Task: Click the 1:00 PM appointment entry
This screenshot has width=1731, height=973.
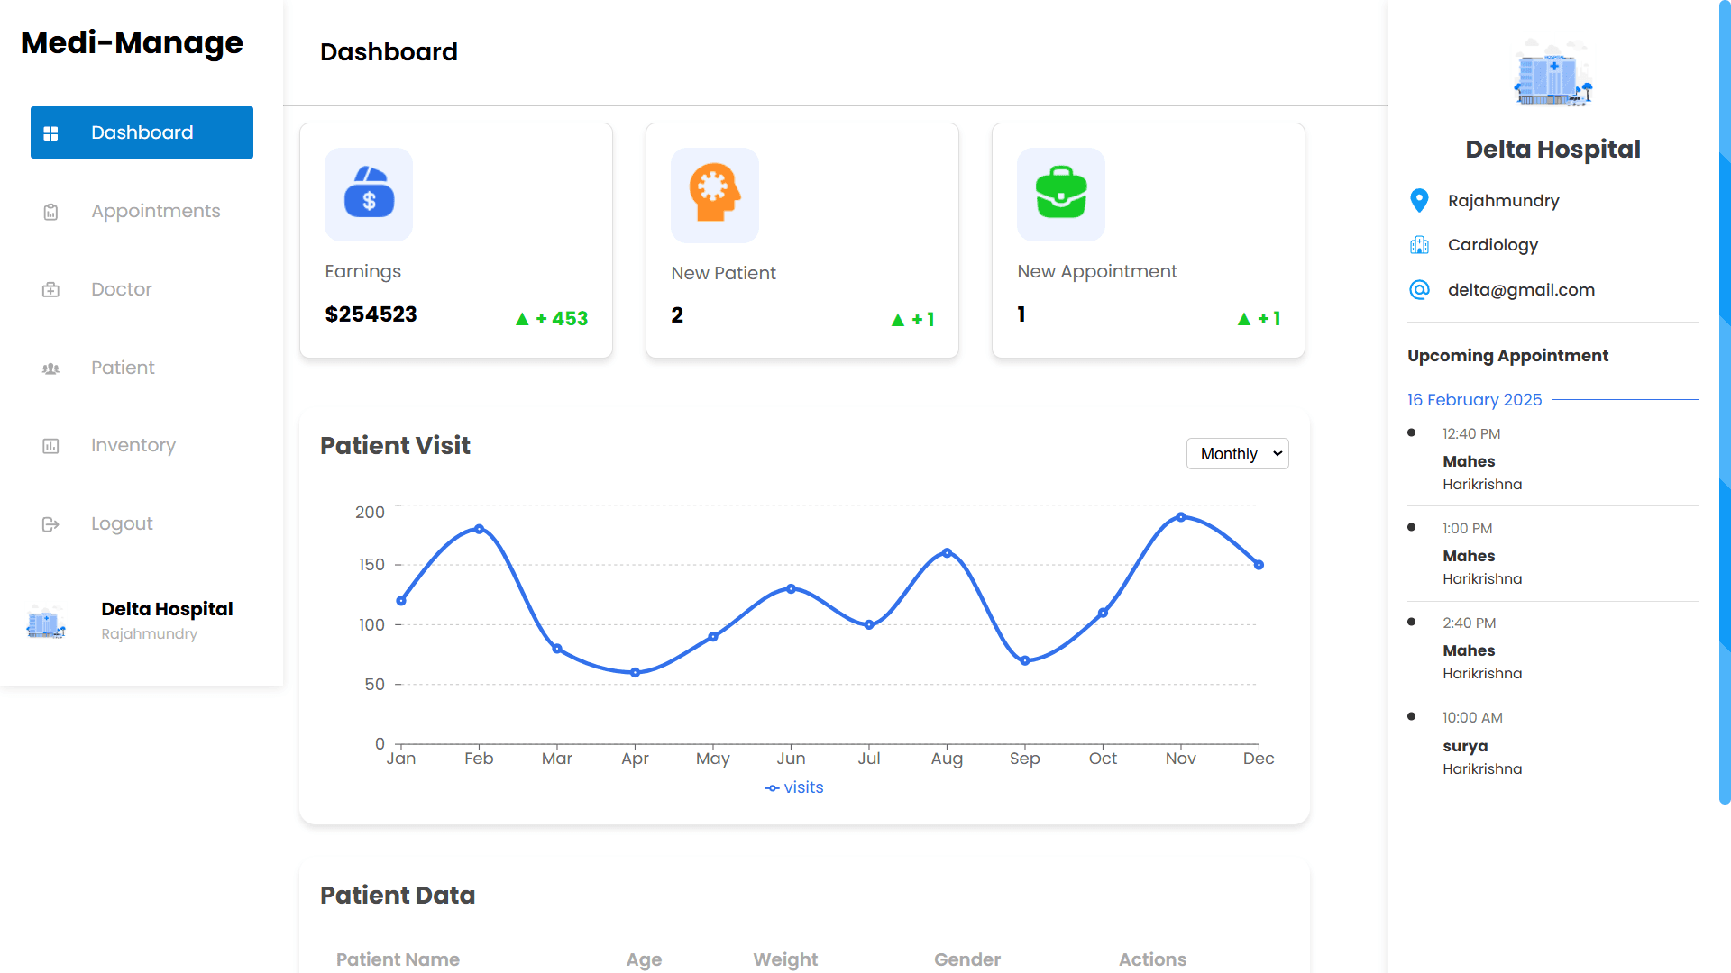Action: click(x=1552, y=553)
